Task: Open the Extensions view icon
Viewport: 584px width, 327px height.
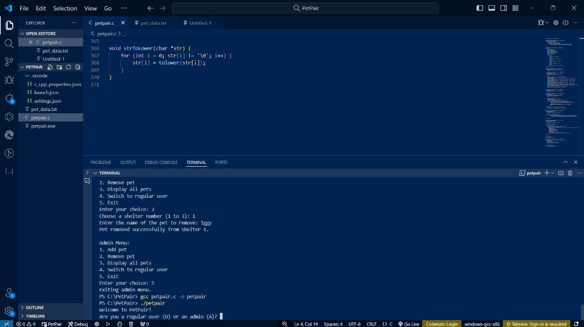Action: [9, 98]
